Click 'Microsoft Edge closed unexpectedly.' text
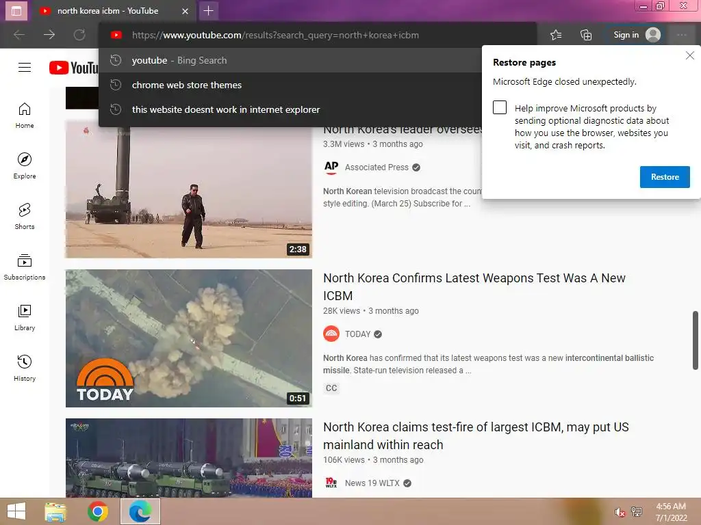701x525 pixels. [x=564, y=82]
